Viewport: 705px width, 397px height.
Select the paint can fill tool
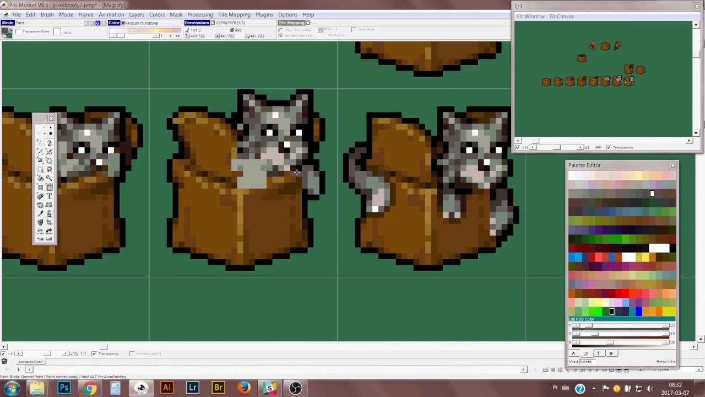[x=41, y=178]
